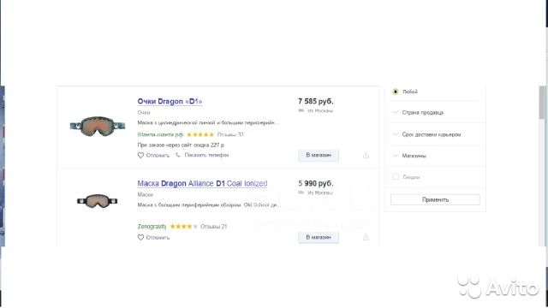Click the warning triangle for first listing
The width and height of the screenshot is (548, 308).
(366, 156)
